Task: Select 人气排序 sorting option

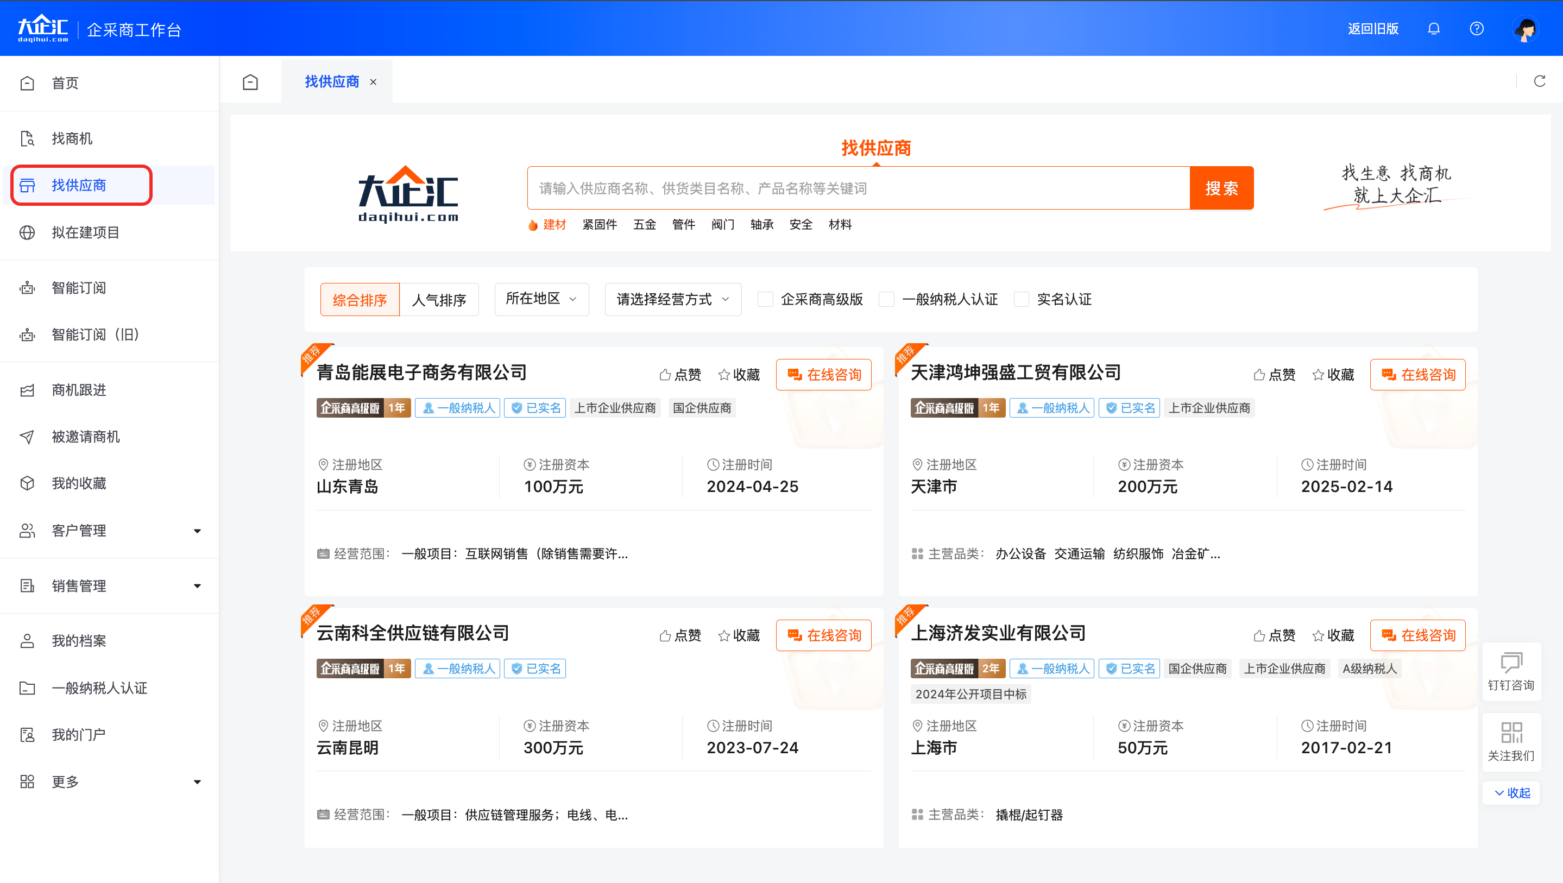Action: [439, 299]
